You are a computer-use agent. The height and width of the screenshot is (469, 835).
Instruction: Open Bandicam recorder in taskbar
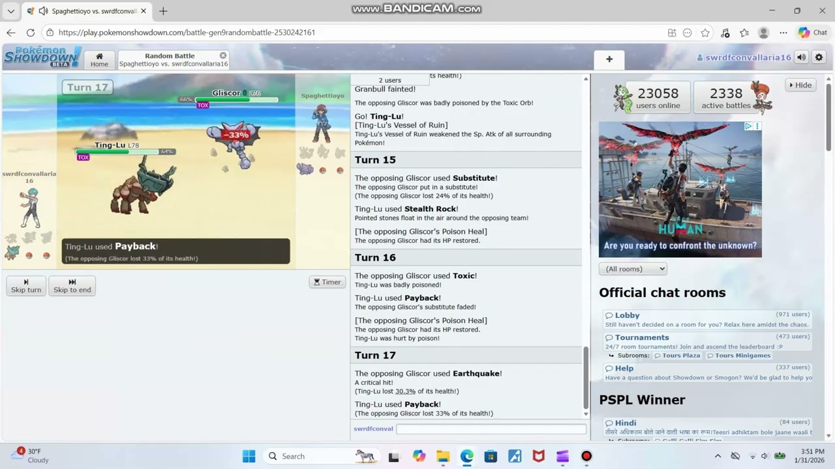(586, 456)
